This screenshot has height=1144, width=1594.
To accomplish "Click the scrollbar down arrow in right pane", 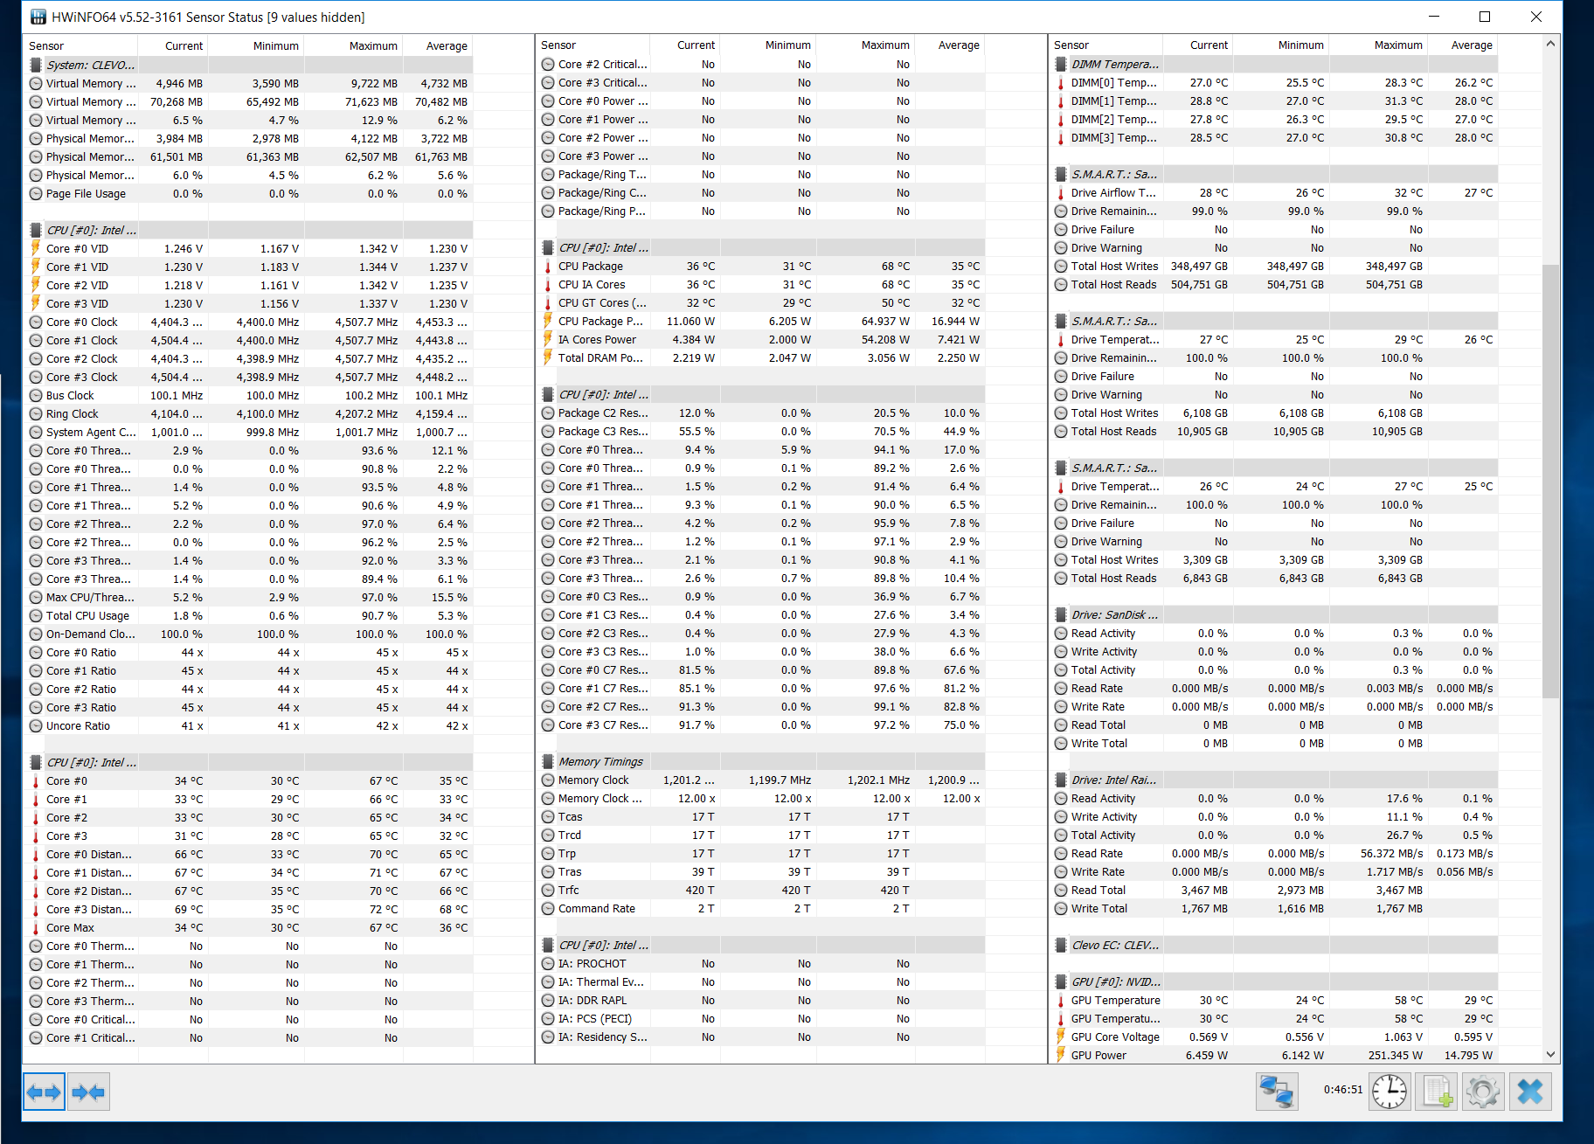I will point(1551,1055).
